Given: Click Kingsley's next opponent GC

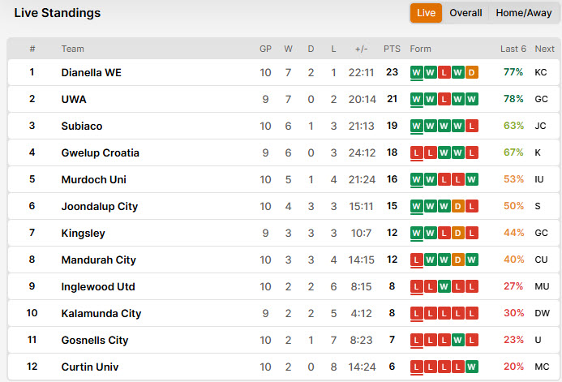Looking at the screenshot, I should [x=541, y=233].
